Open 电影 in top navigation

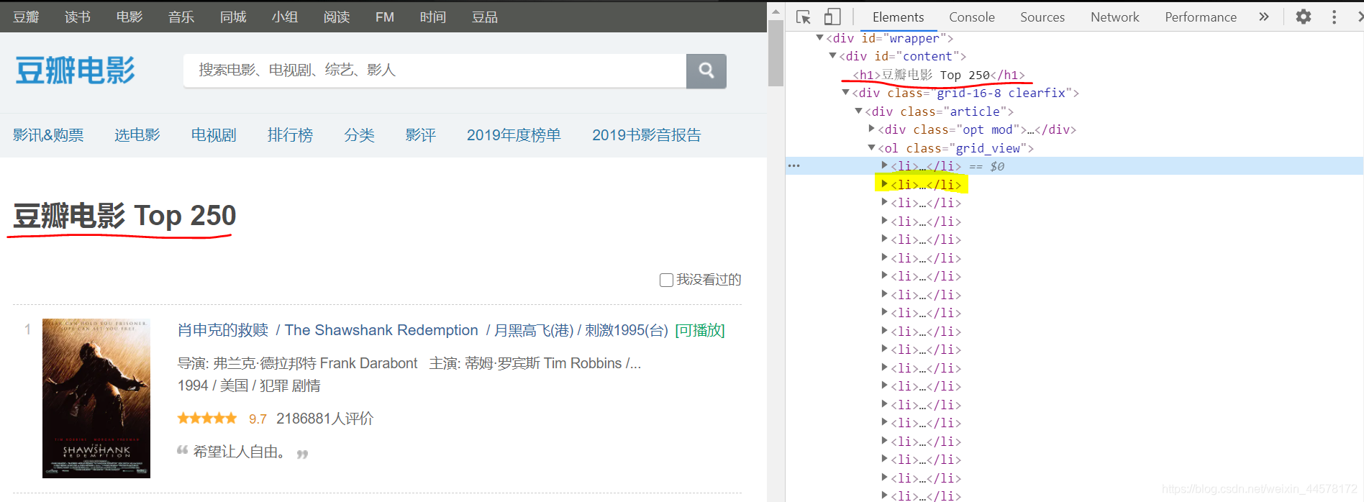point(129,17)
